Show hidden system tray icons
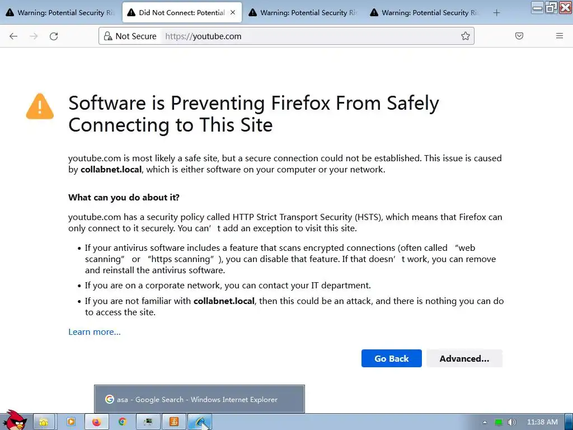This screenshot has height=430, width=573. [x=485, y=422]
